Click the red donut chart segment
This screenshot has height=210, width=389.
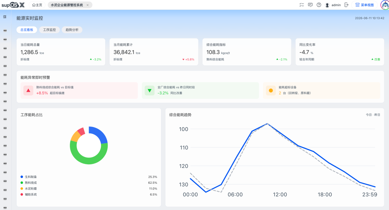[x=82, y=131]
